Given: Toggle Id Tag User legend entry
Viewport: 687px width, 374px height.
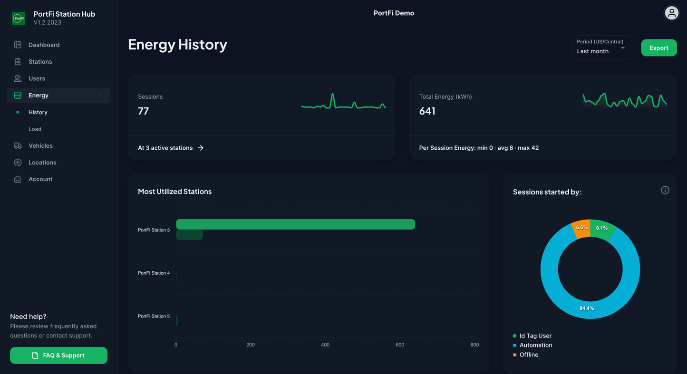Looking at the screenshot, I should 535,336.
